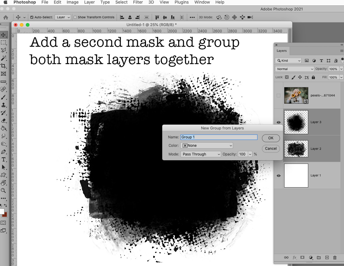344x266 pixels.
Task: Click the delete layer trash icon
Action: pos(335,258)
